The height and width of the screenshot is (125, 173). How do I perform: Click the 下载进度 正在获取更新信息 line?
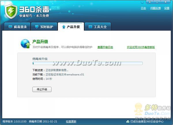point(50,70)
